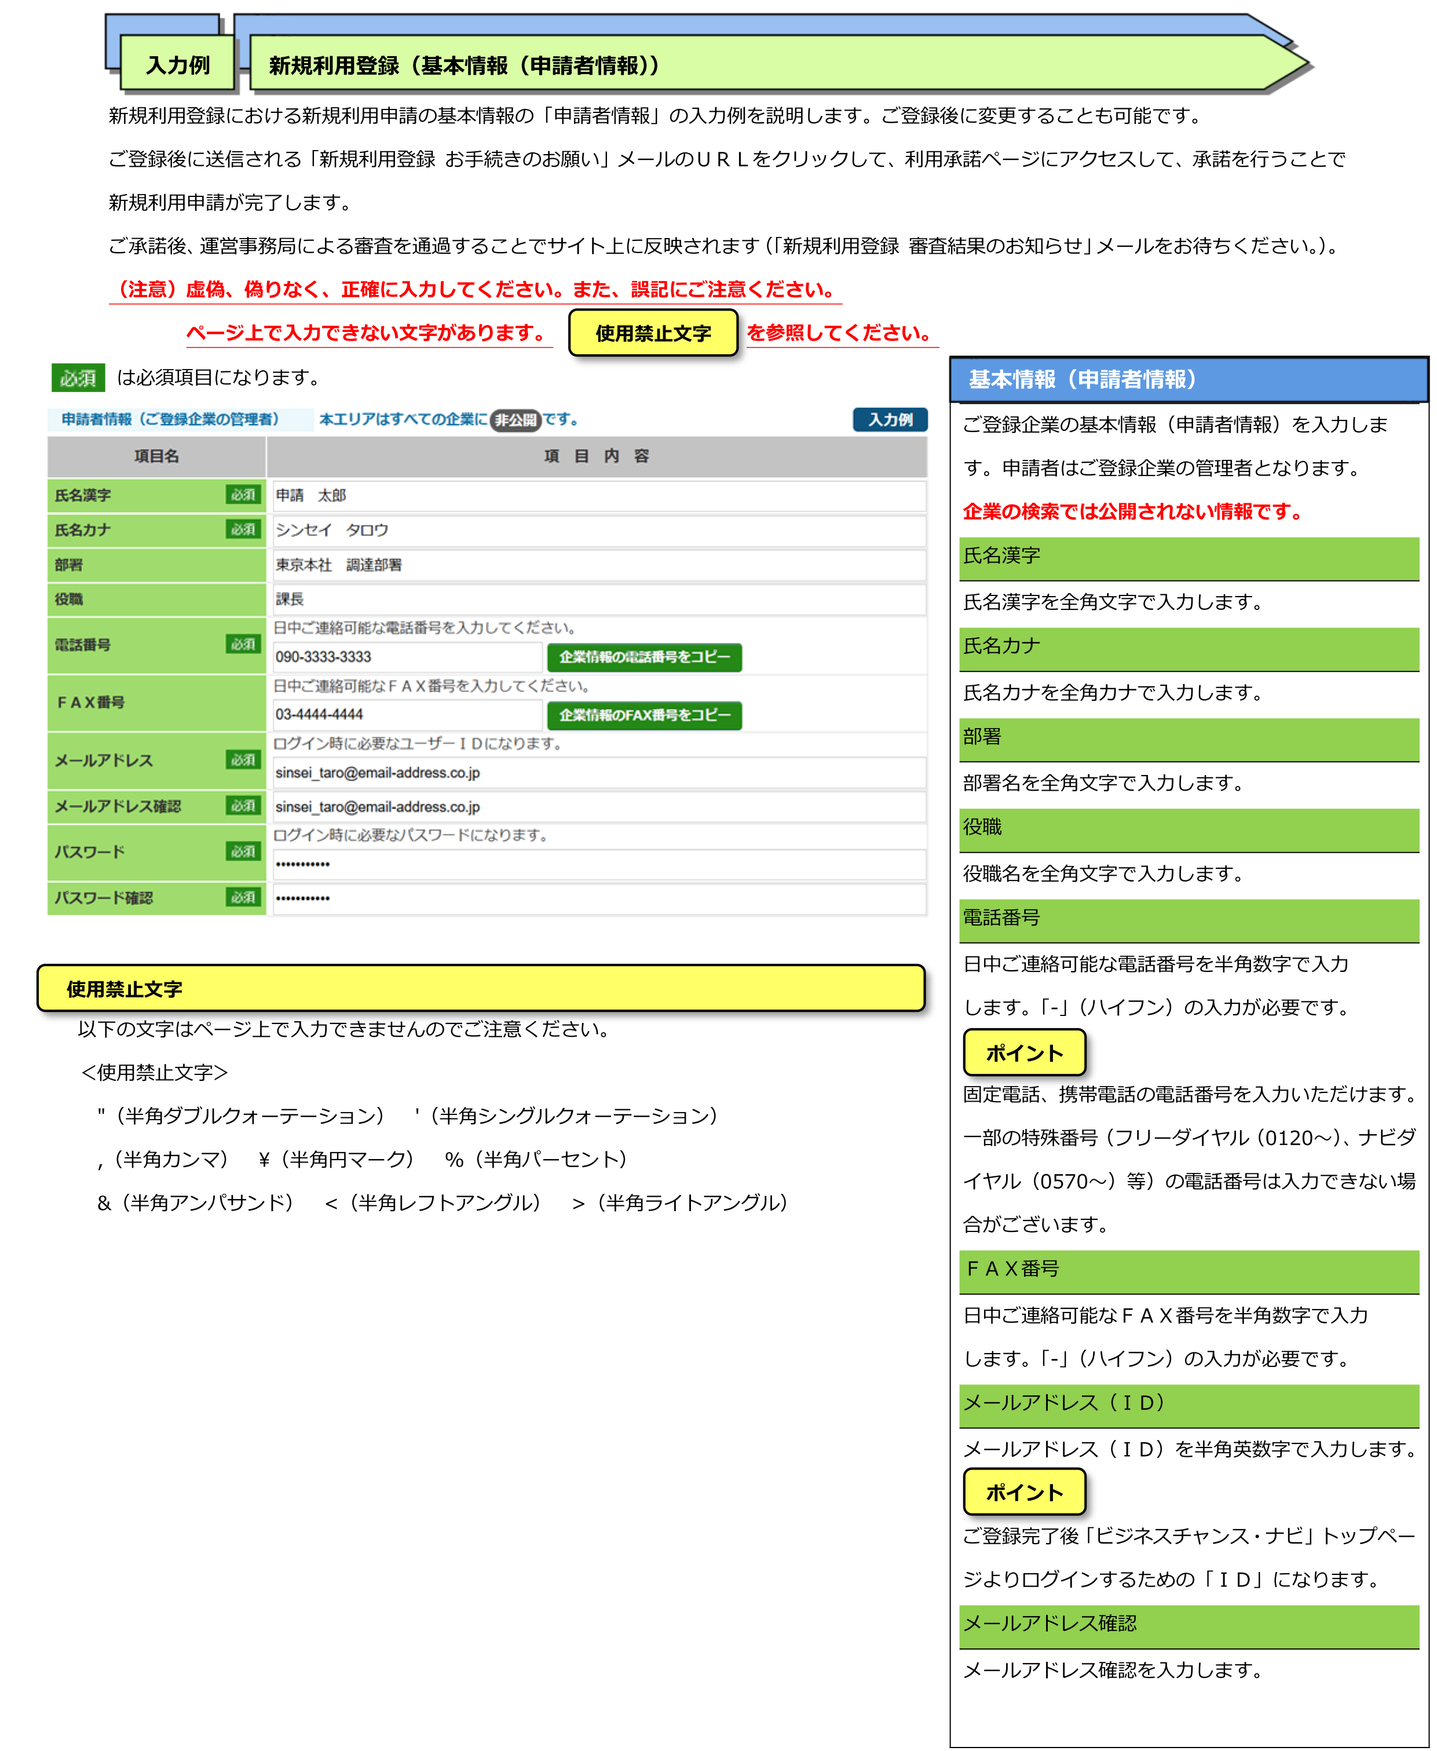
Task: Click the 必須 badge in the パスワード row
Action: tap(243, 852)
